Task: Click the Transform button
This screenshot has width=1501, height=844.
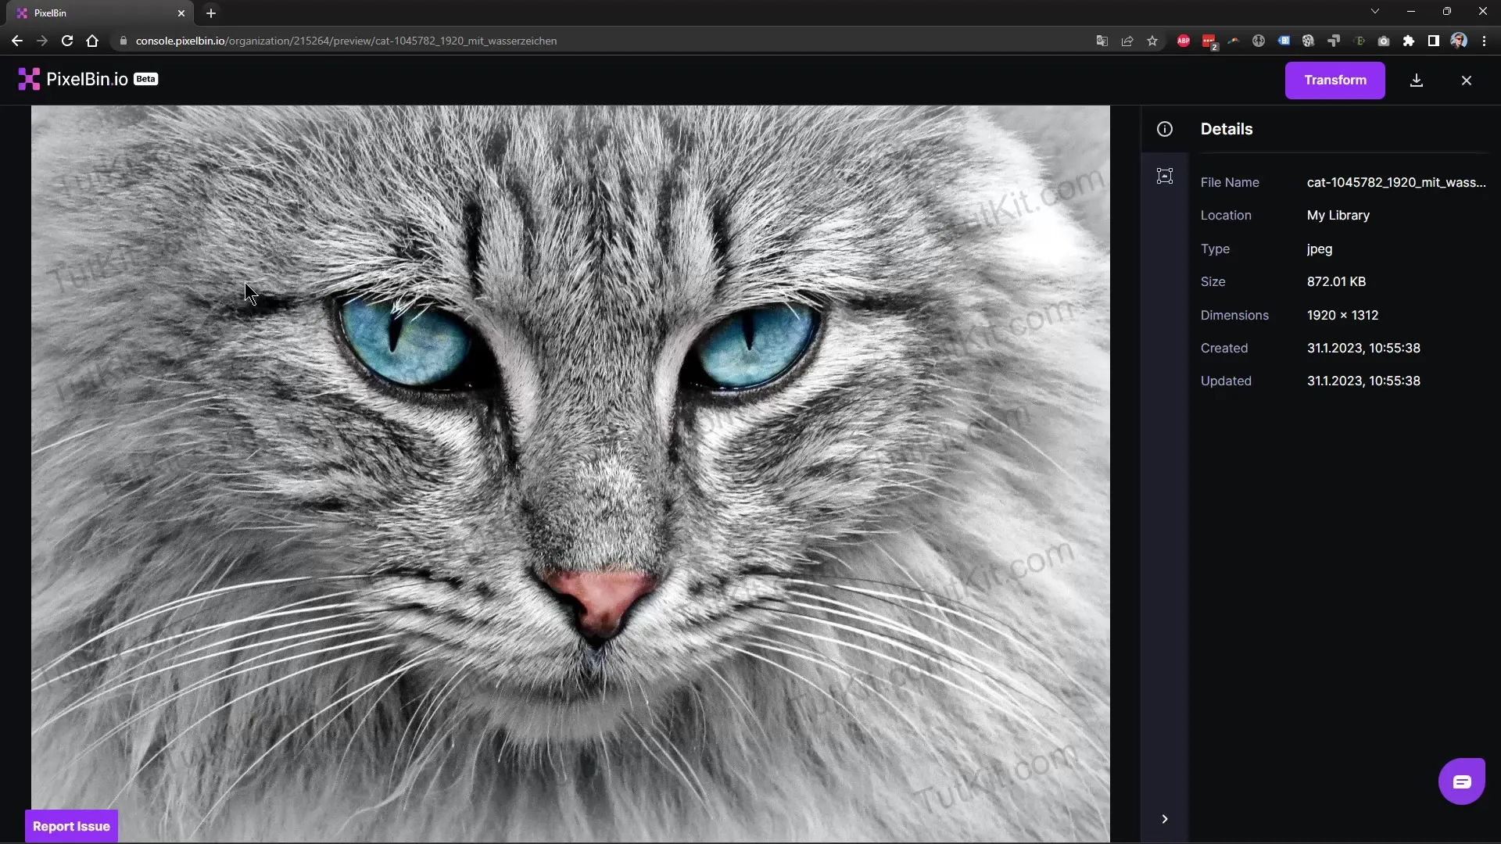Action: (1334, 80)
